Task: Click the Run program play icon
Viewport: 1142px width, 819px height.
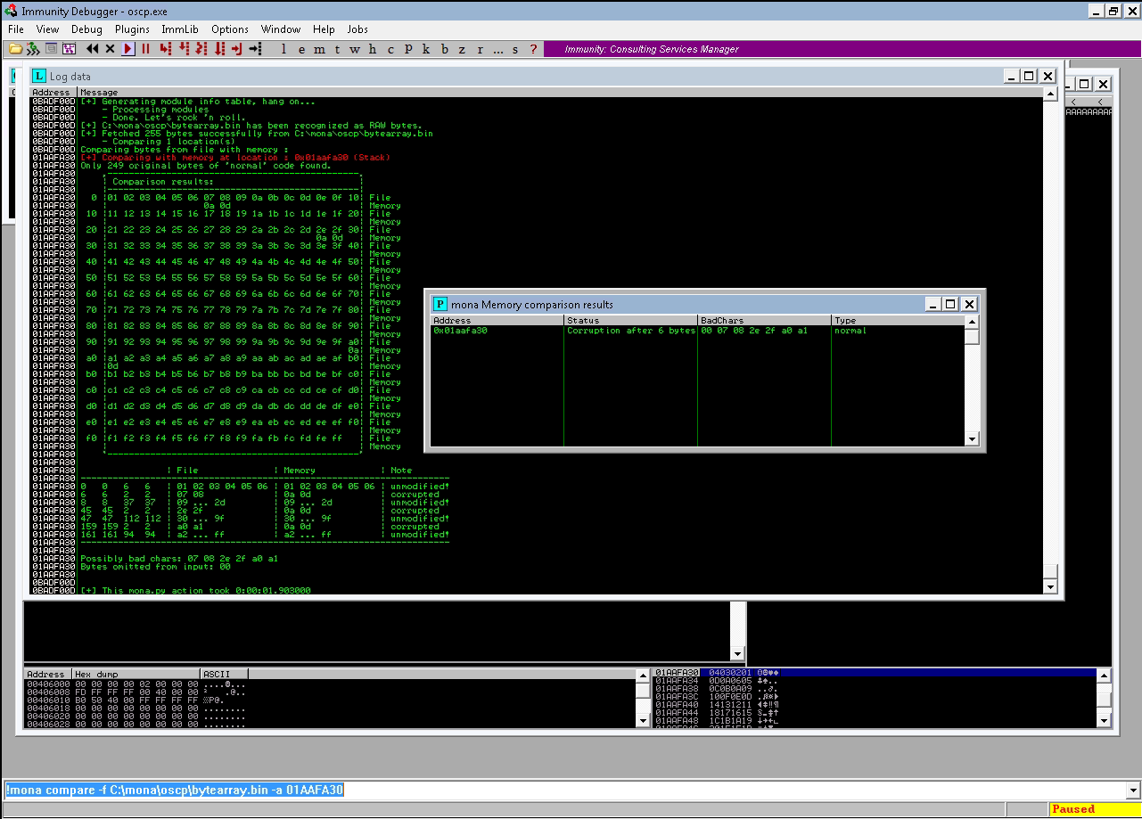Action: coord(128,48)
